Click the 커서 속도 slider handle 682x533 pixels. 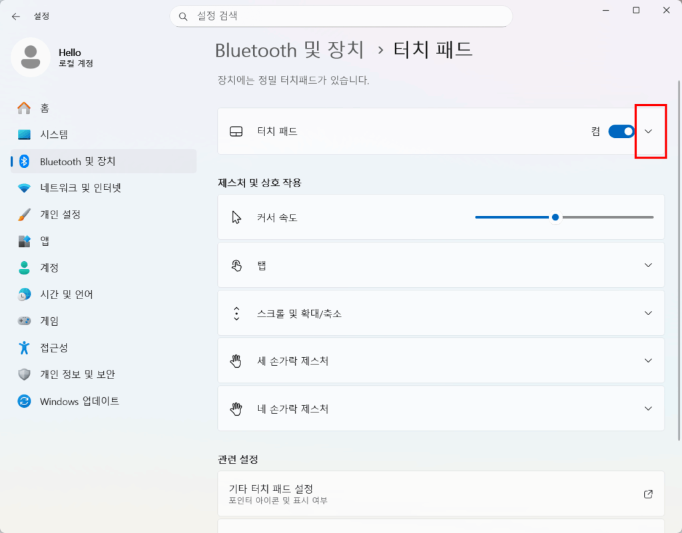[x=555, y=217]
